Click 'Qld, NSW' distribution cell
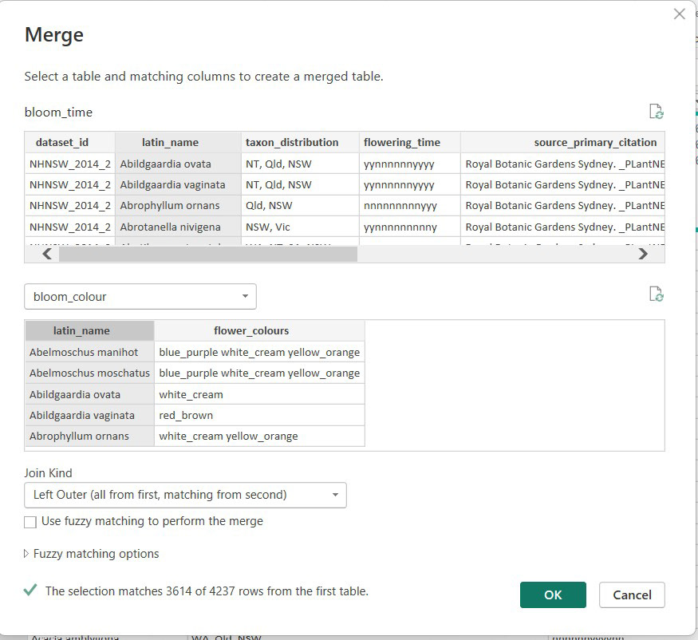The width and height of the screenshot is (698, 640). point(300,206)
